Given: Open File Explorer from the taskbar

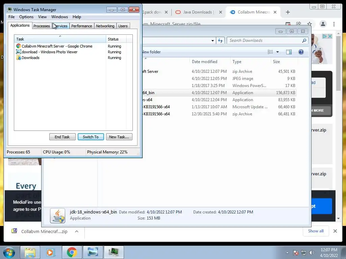Looking at the screenshot, I should pos(30,252).
